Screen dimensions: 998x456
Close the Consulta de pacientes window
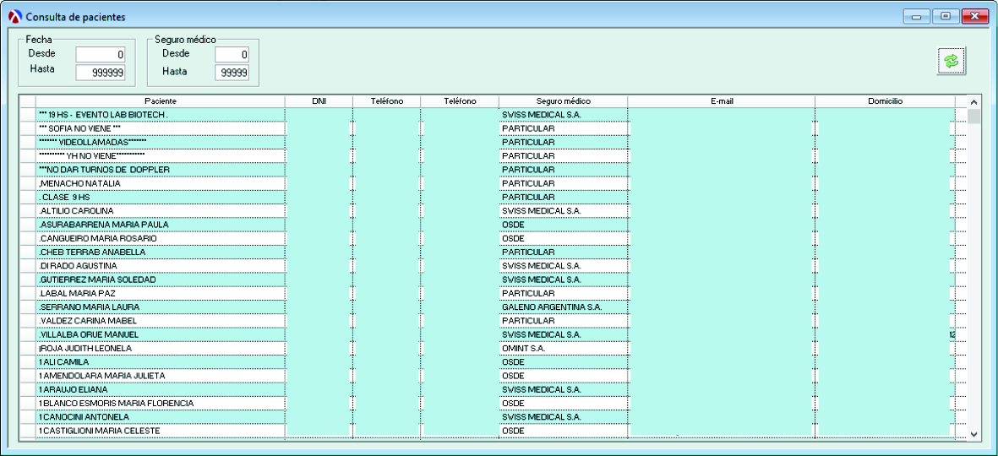(x=973, y=16)
